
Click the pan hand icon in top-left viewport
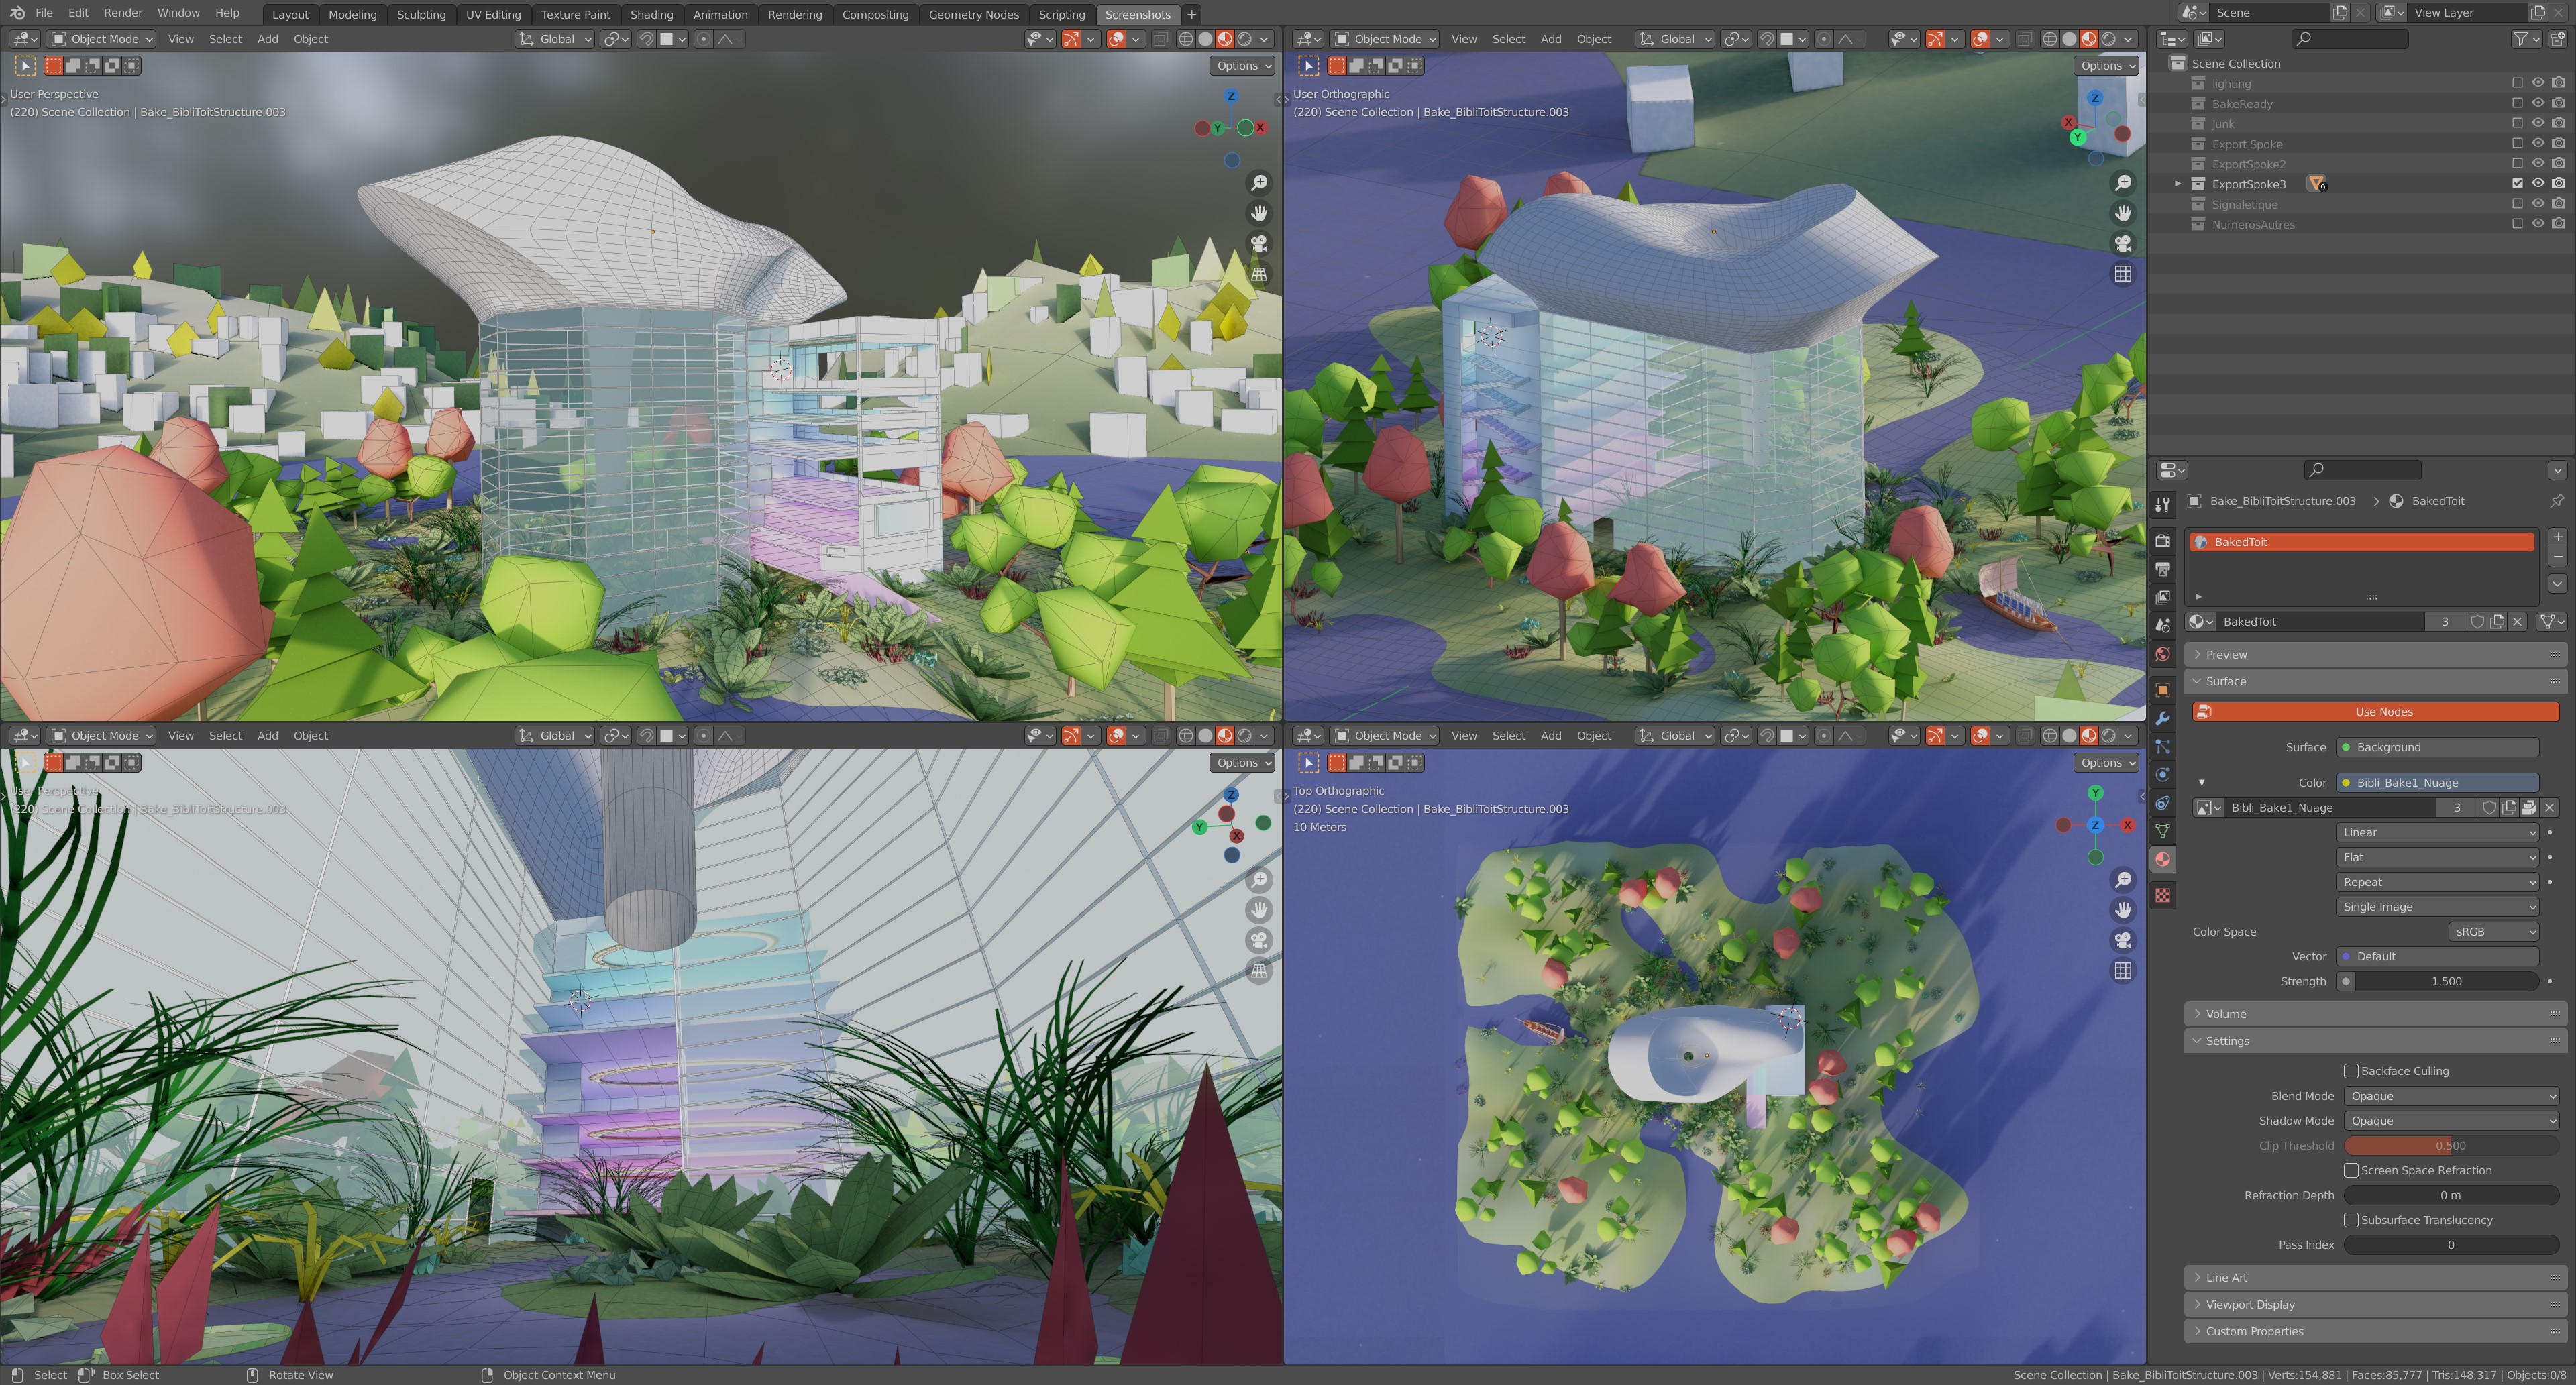point(1259,213)
